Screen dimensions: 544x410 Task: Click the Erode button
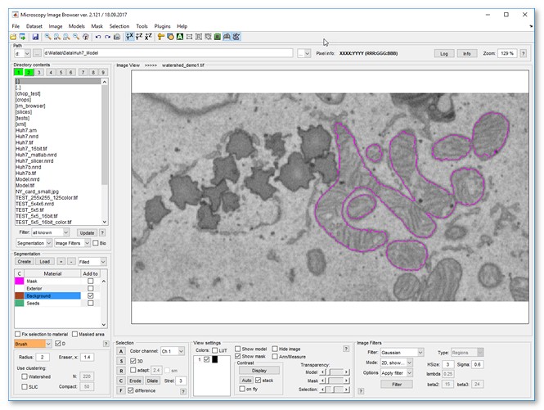coord(135,381)
